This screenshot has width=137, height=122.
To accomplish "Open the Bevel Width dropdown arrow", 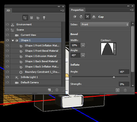I will [83, 45].
